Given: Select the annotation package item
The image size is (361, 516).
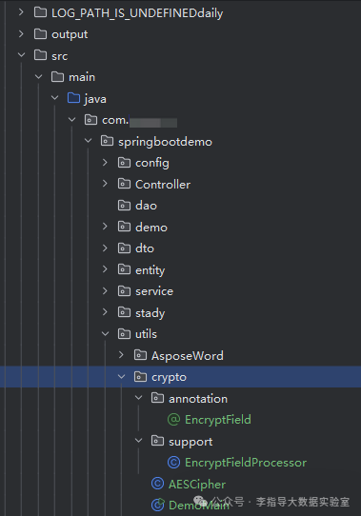Looking at the screenshot, I should pyautogui.click(x=198, y=399).
